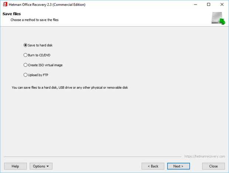Click the Save files heading
The width and height of the screenshot is (229, 173).
click(11, 14)
